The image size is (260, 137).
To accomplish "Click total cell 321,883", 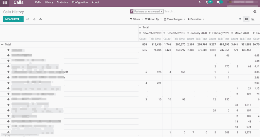I will click(246, 44).
